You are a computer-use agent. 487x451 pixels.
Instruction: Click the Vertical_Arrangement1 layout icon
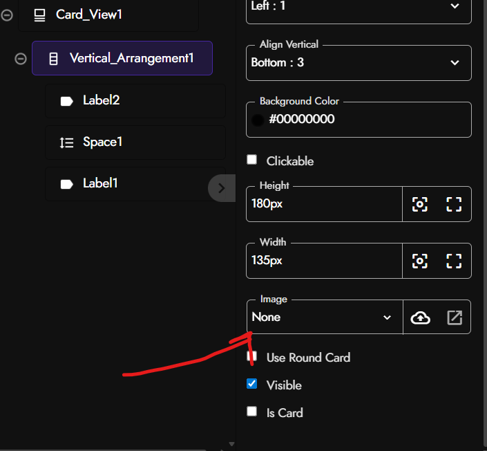coord(53,59)
